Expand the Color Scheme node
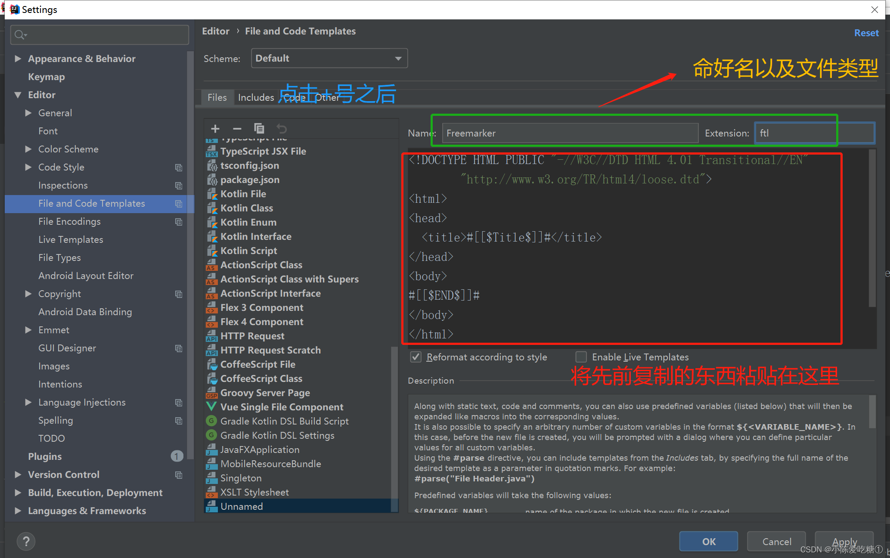This screenshot has width=890, height=558. click(28, 149)
